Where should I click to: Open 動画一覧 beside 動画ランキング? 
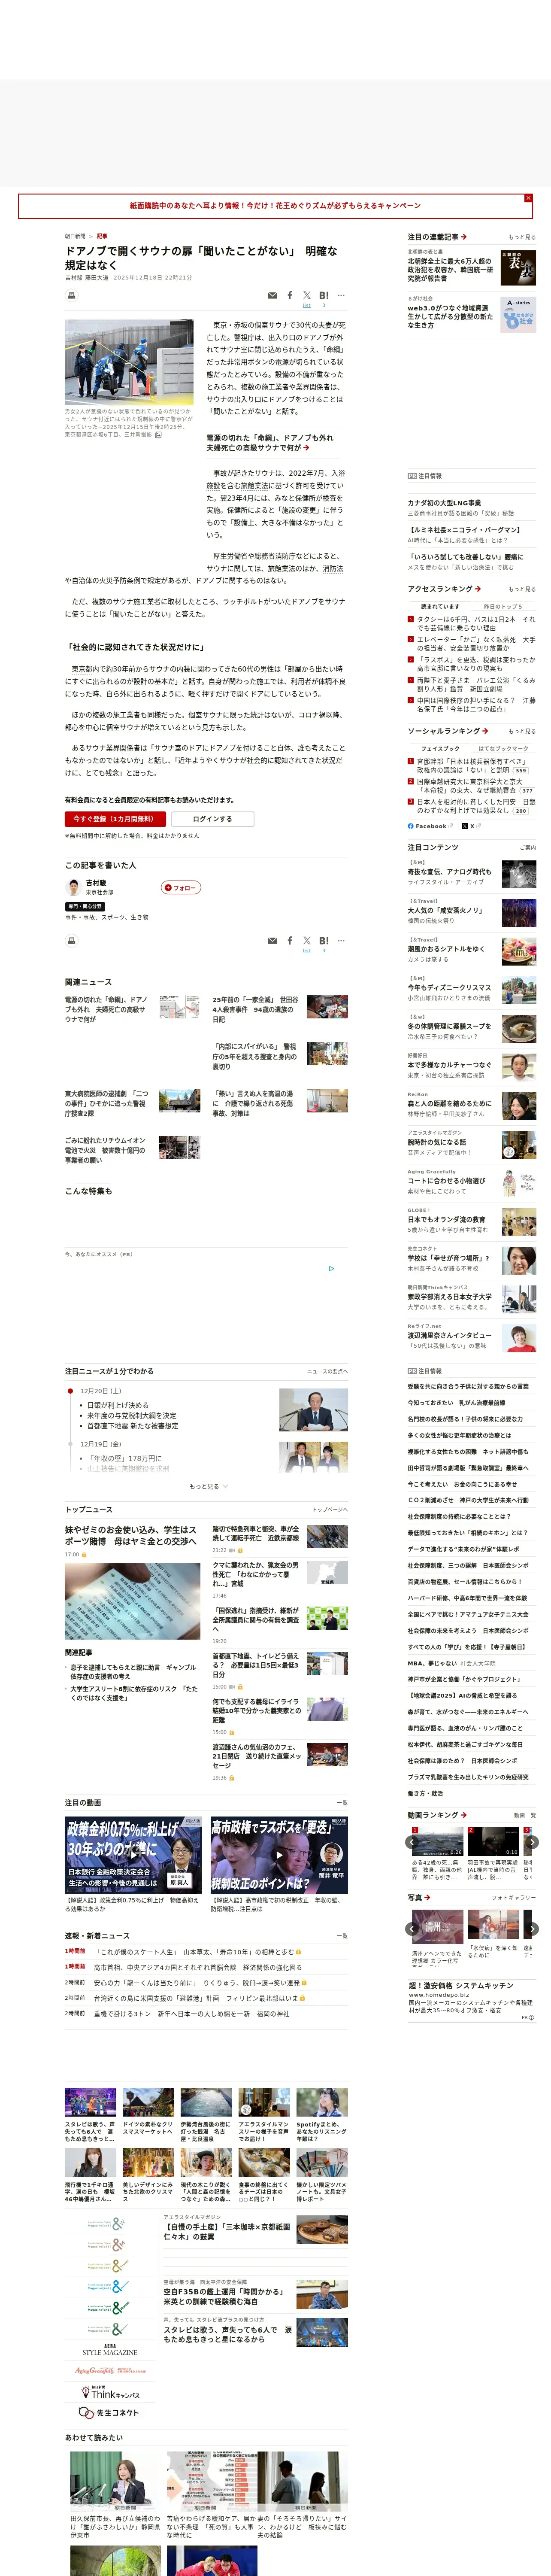coord(525,1815)
